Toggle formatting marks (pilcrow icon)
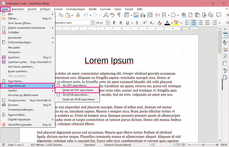 (119, 15)
